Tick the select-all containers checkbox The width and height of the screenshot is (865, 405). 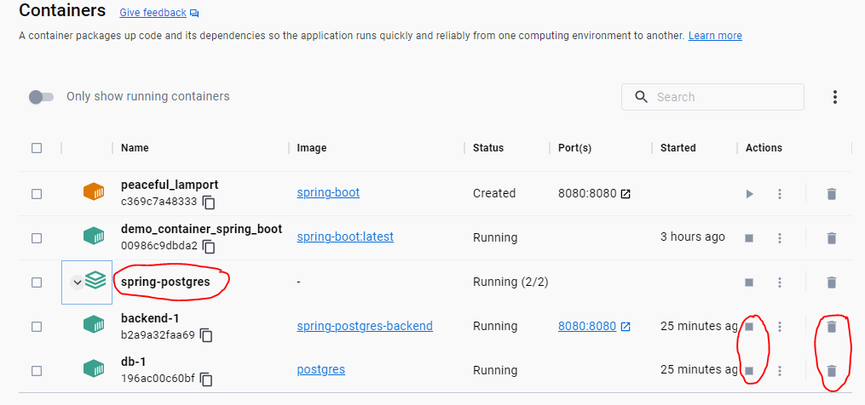37,148
